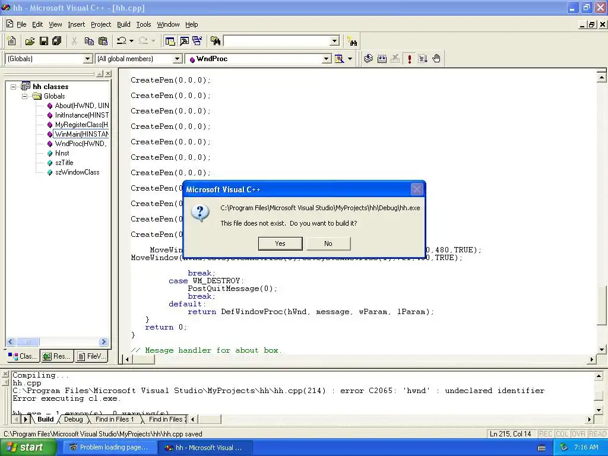Open the Project menu
Image resolution: width=608 pixels, height=456 pixels.
tap(101, 24)
